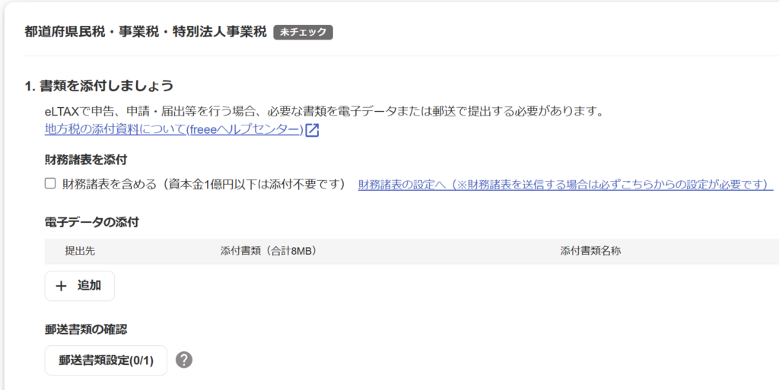Image resolution: width=779 pixels, height=390 pixels.
Task: Select the 添付書類名称 column header
Action: (x=590, y=251)
